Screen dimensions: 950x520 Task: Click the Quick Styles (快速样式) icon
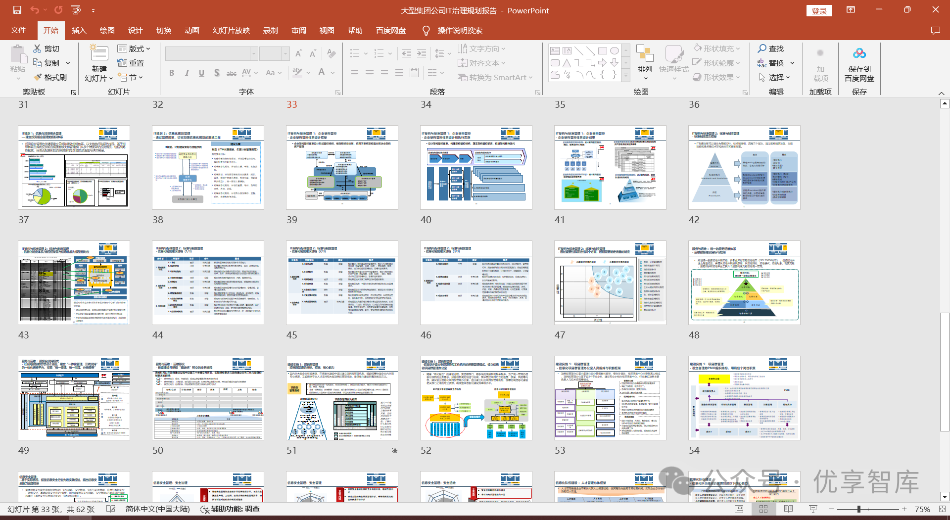click(674, 53)
